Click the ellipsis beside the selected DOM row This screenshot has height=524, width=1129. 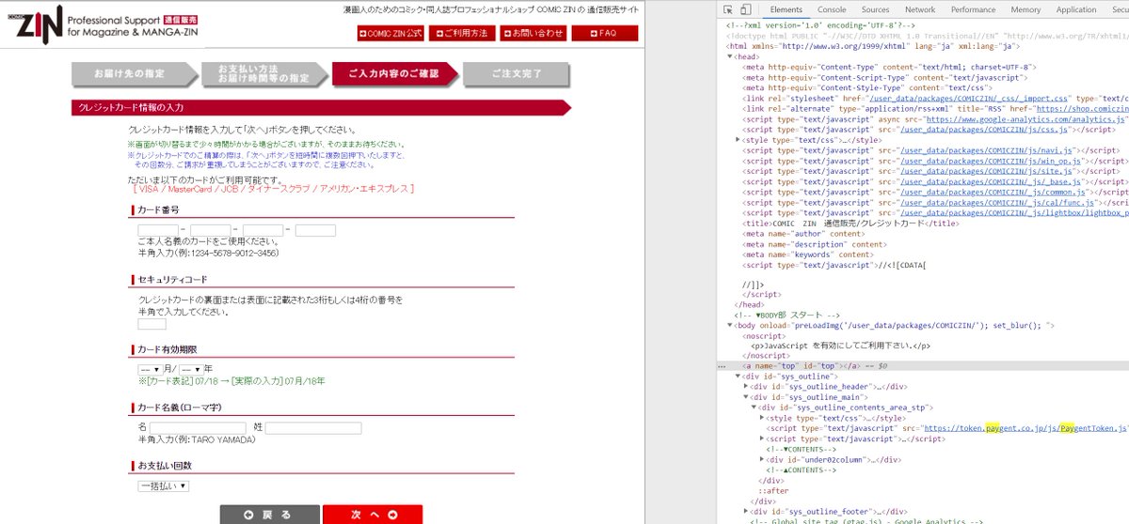coord(722,365)
